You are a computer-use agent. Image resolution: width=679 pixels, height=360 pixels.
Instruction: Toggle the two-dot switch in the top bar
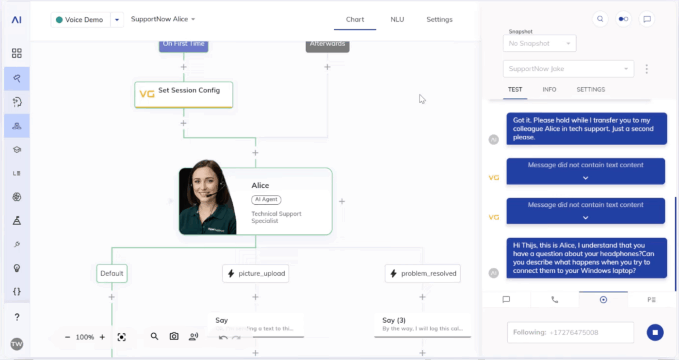pyautogui.click(x=623, y=19)
